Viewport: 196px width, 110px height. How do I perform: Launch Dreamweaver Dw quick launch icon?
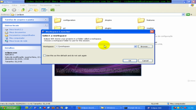point(27,108)
